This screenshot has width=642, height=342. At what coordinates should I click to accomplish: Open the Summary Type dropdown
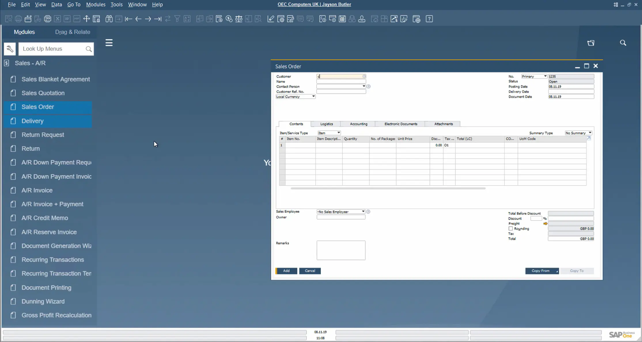590,133
